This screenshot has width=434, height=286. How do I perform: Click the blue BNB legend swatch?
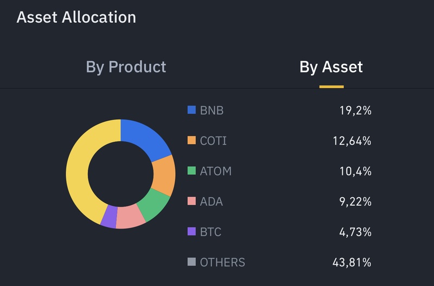[x=192, y=110]
